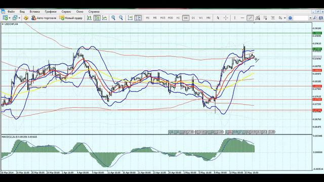The height and width of the screenshot is (182, 324).
Task: Select the MN timeframe
Action: pyautogui.click(x=208, y=18)
